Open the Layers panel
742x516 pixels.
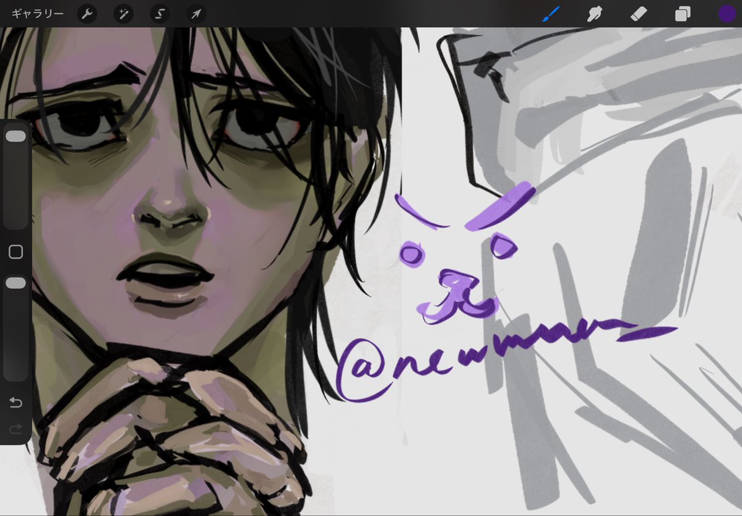tap(683, 14)
